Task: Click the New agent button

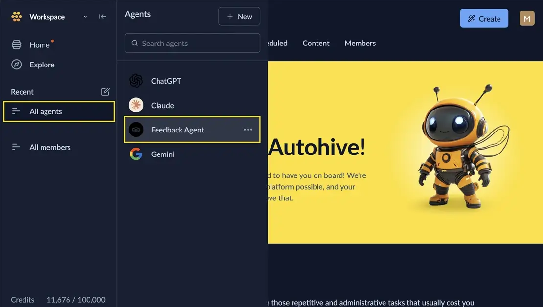Action: pyautogui.click(x=239, y=16)
